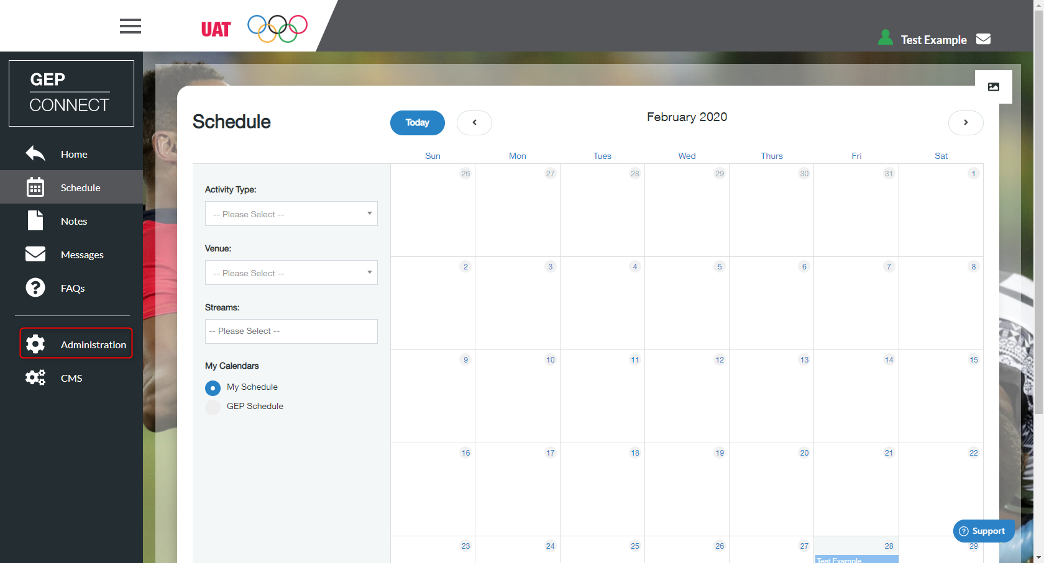Click the February 2020 month title
The width and height of the screenshot is (1044, 563).
coord(687,117)
